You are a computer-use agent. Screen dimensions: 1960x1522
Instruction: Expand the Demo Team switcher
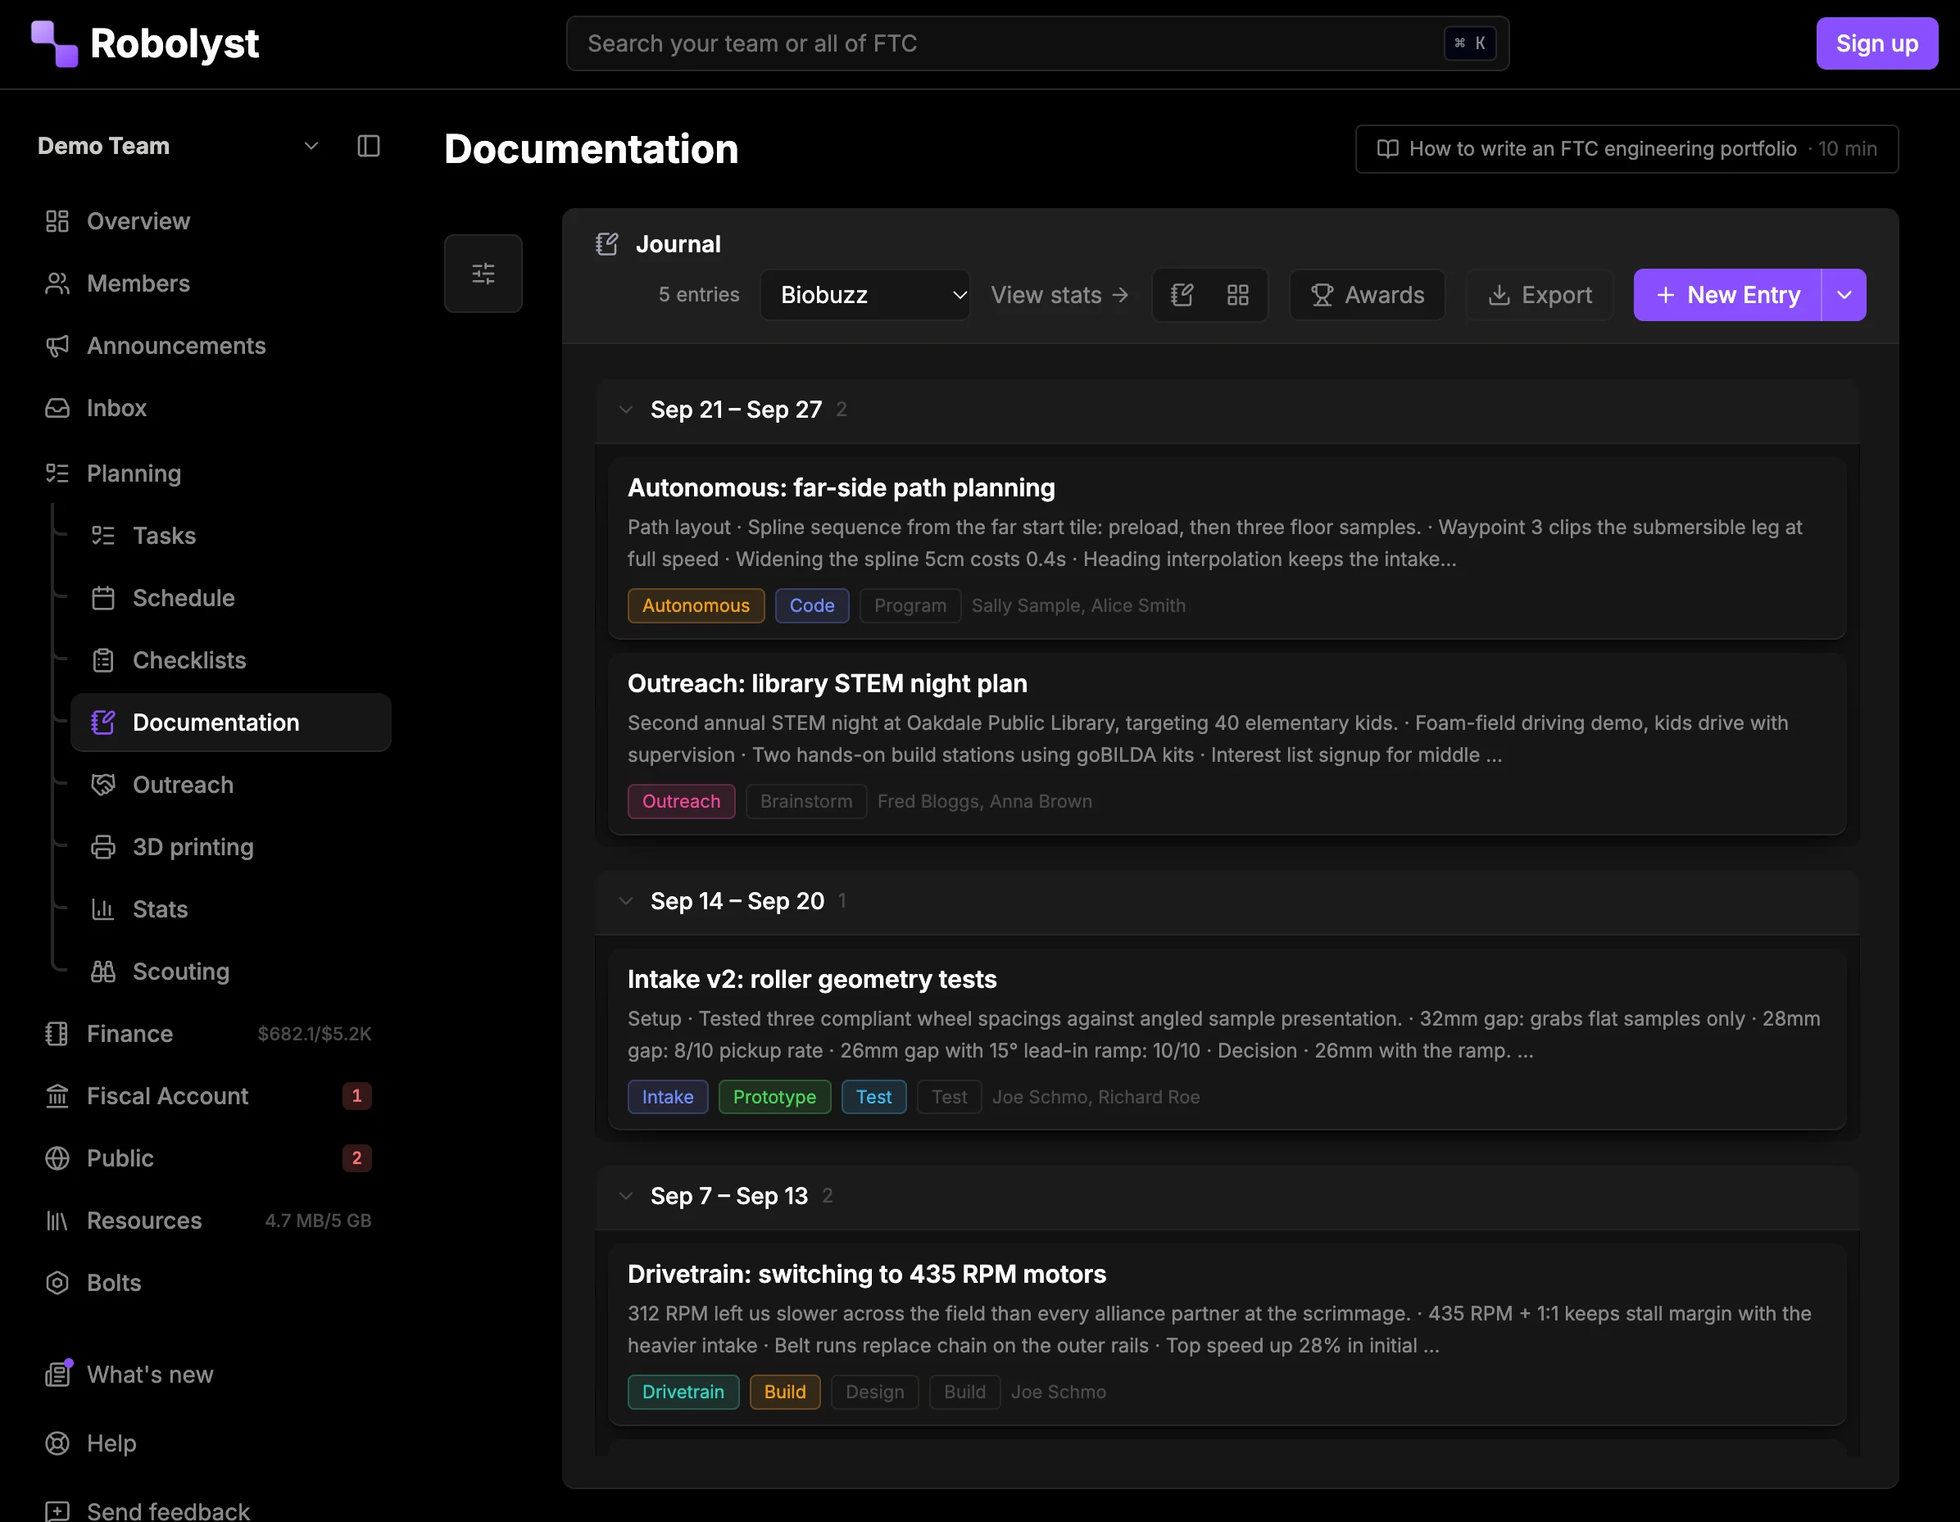(x=179, y=147)
